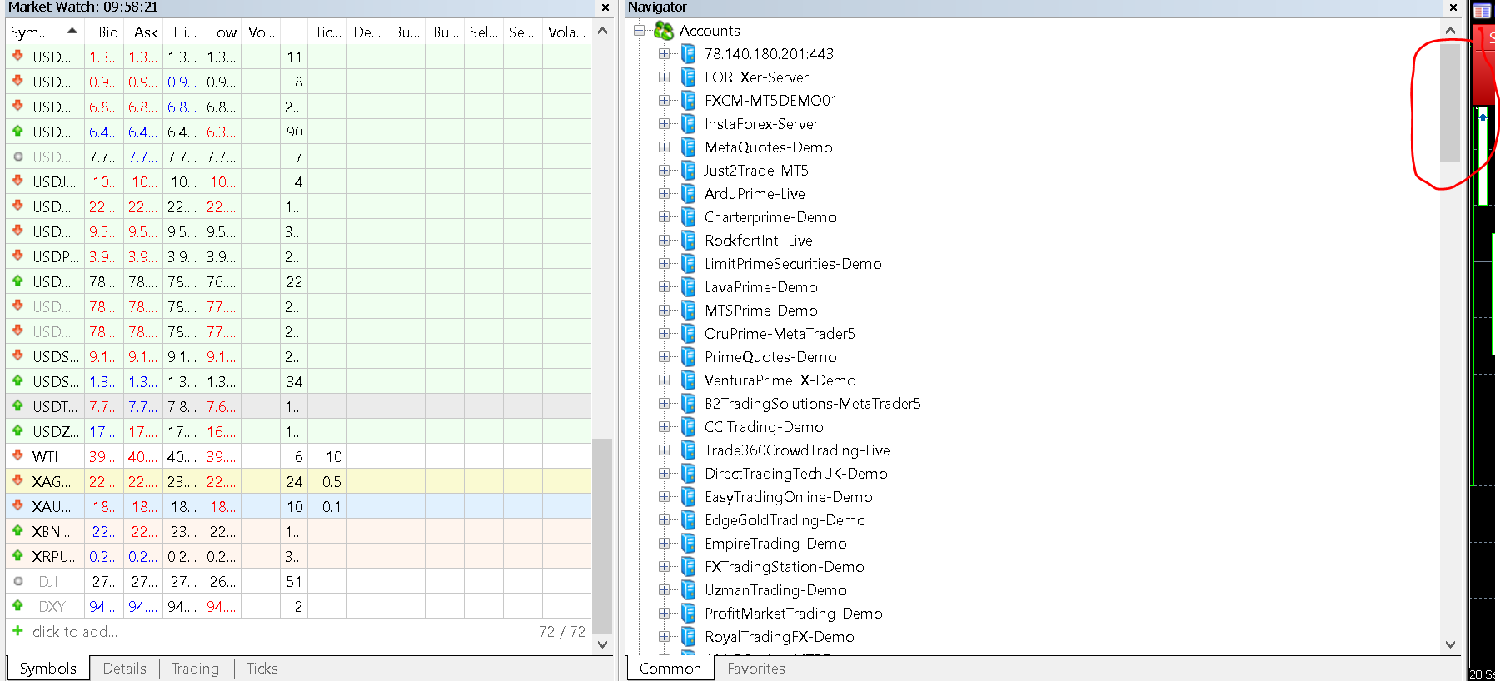Select the USDT... symbol row
This screenshot has height=681, width=1500.
tap(299, 406)
